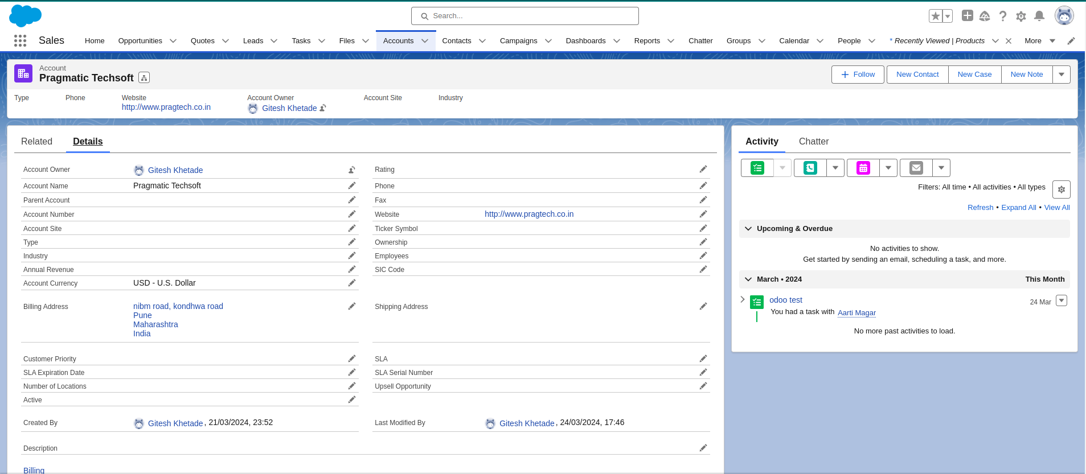The image size is (1086, 474).
Task: Edit the Active field pencil
Action: click(352, 399)
